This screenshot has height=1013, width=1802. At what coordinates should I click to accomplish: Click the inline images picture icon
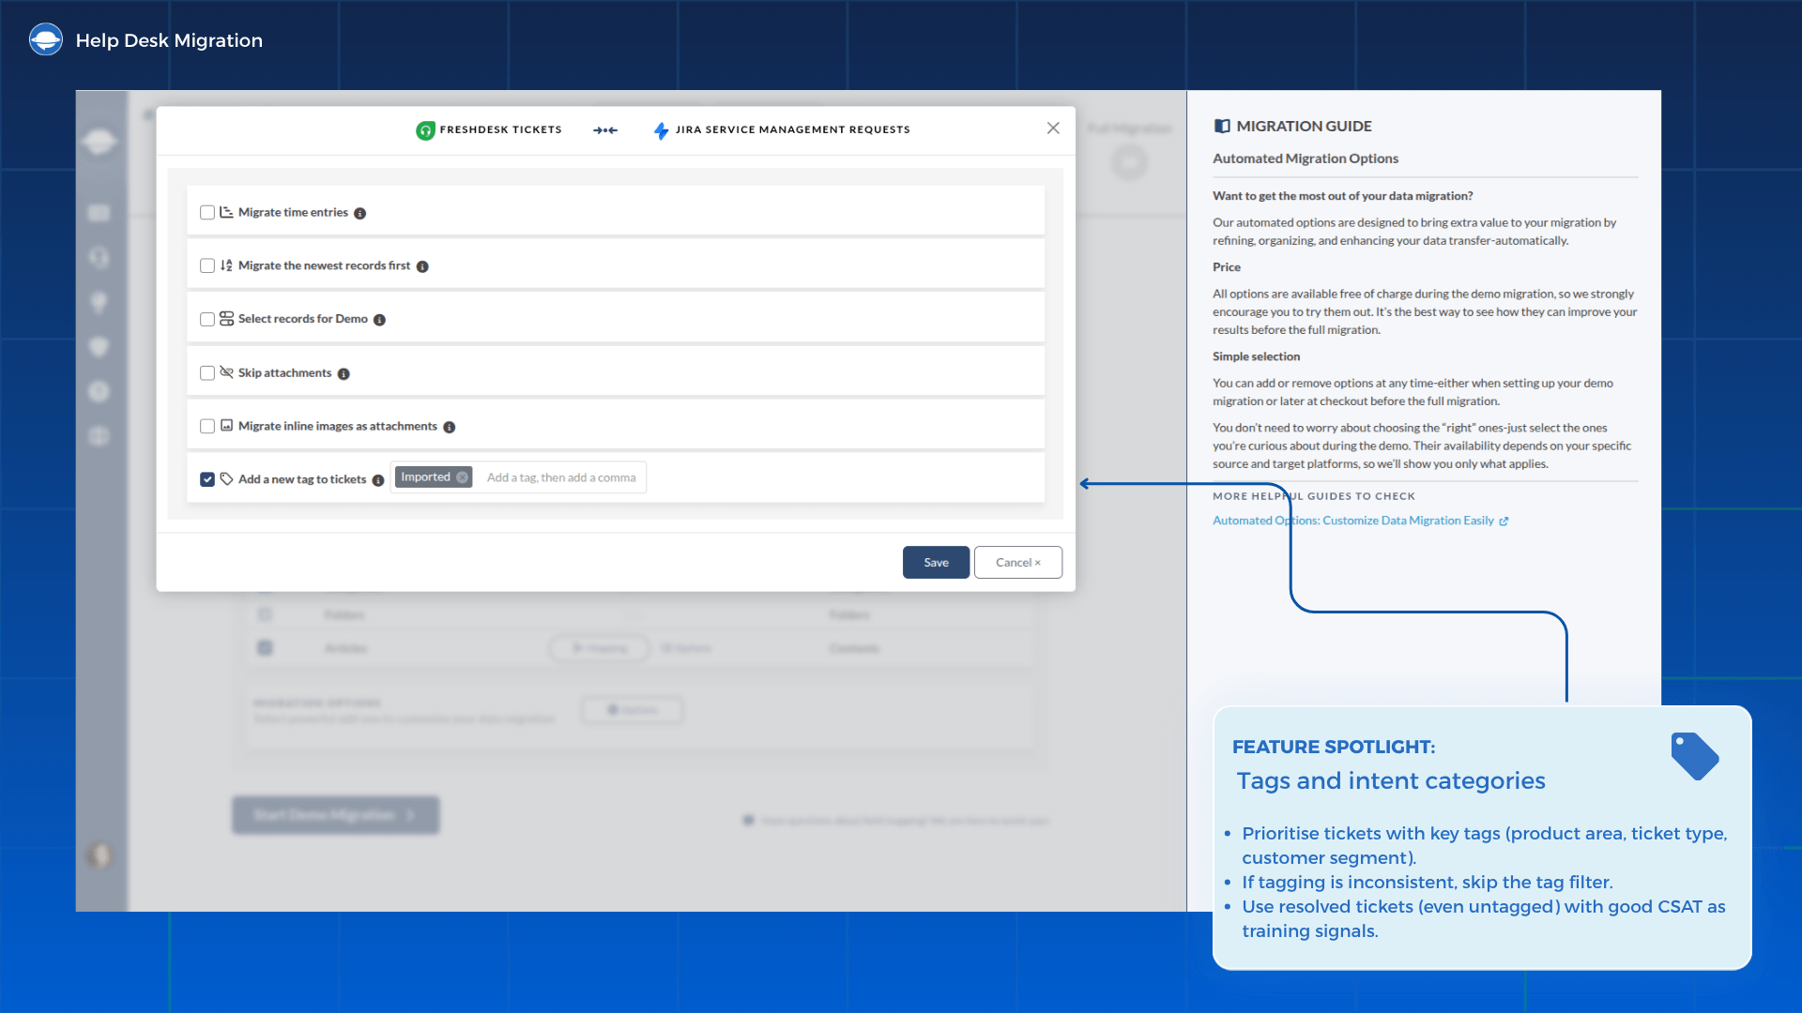226,426
